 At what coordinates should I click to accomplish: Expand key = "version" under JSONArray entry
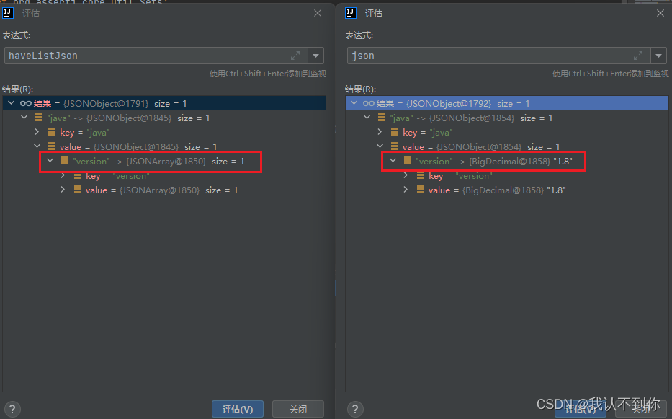point(63,175)
